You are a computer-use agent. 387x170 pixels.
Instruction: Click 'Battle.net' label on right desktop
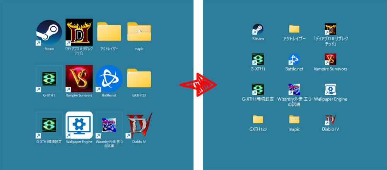click(294, 69)
